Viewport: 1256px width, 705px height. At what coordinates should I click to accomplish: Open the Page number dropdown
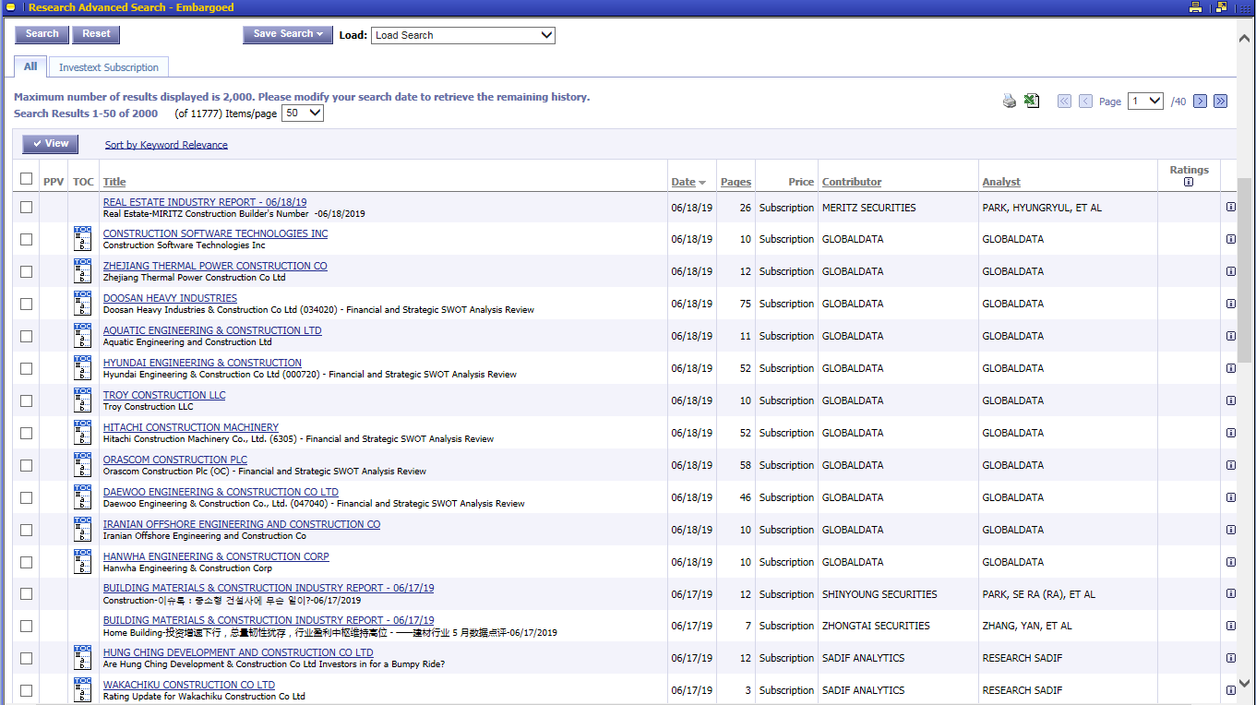coord(1145,102)
